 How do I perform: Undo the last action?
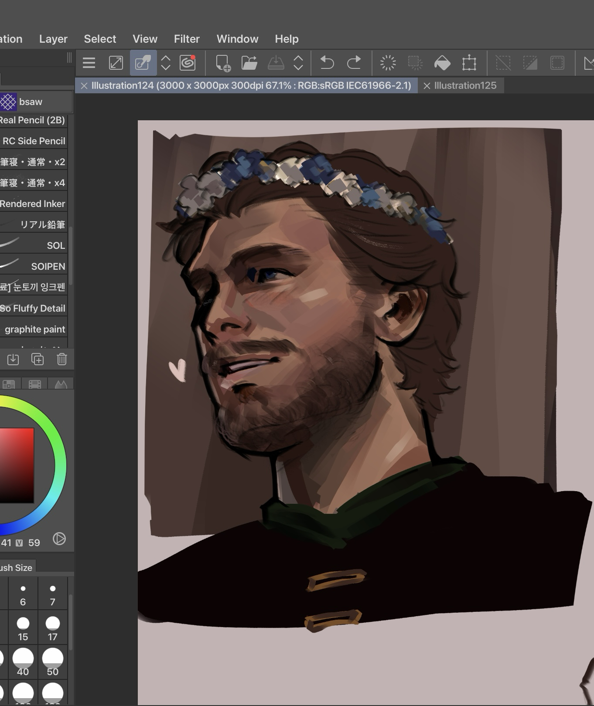(327, 63)
